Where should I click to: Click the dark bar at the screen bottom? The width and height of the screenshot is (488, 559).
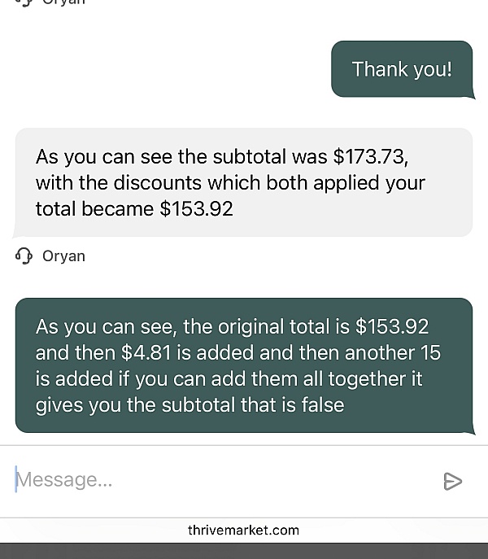(x=244, y=551)
